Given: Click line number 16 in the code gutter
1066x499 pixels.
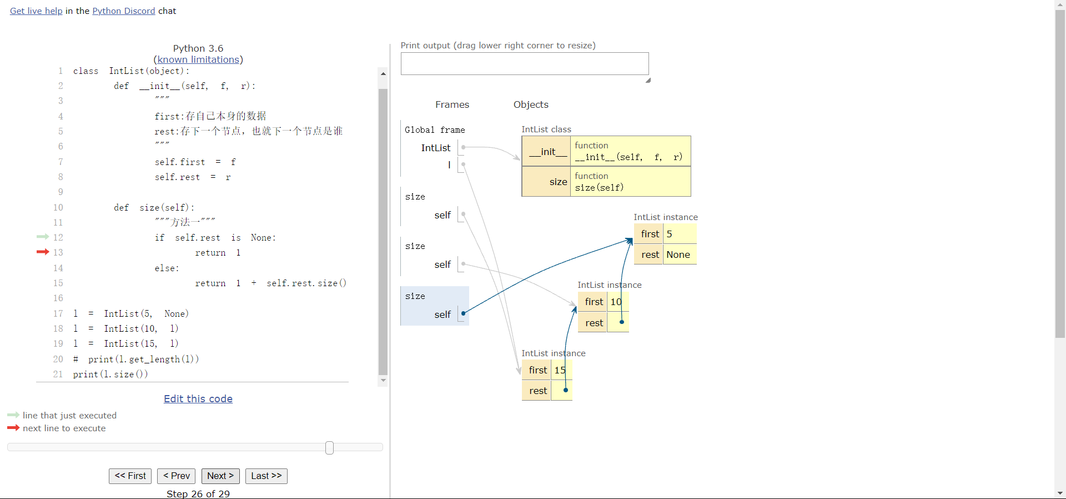Looking at the screenshot, I should pyautogui.click(x=58, y=298).
